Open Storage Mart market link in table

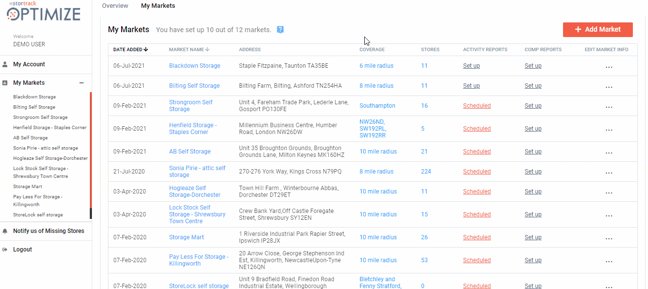tap(187, 237)
